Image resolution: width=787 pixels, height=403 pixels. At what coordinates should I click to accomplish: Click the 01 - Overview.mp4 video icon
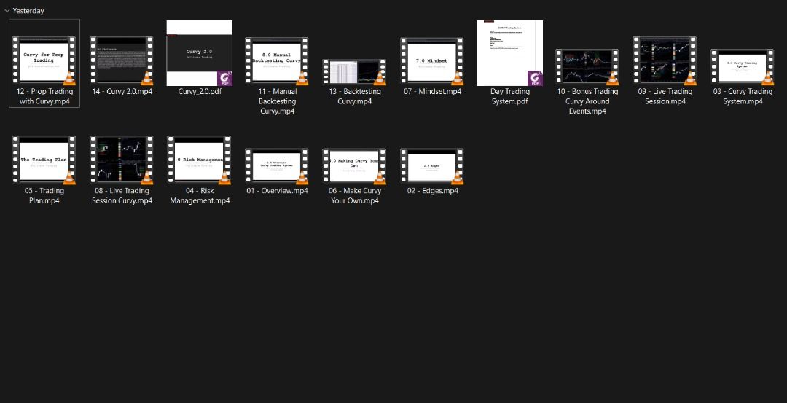click(x=277, y=166)
